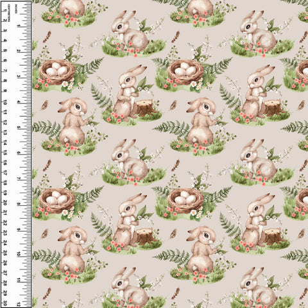This screenshot has height=308, width=308.
Task: Click the 6 inch number on the ruler
Action: coord(19,153)
